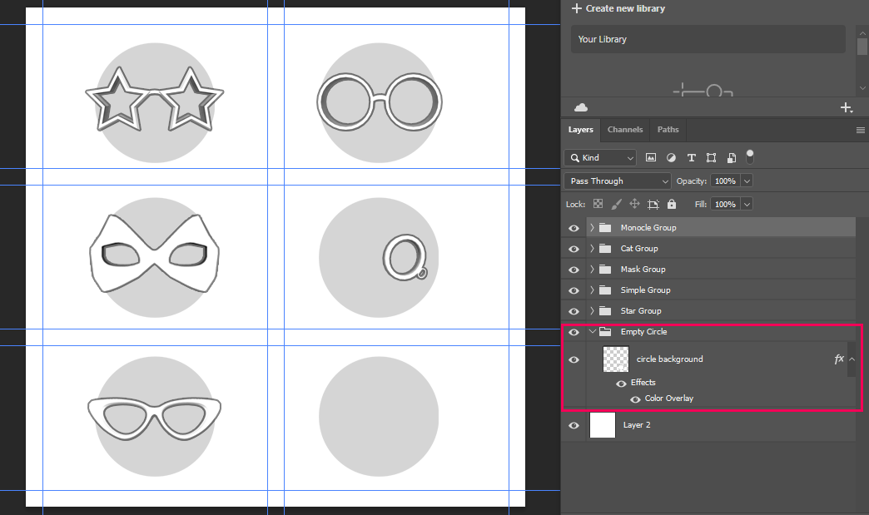Switch to the Paths tab
Viewport: 869px width, 515px height.
tap(668, 130)
